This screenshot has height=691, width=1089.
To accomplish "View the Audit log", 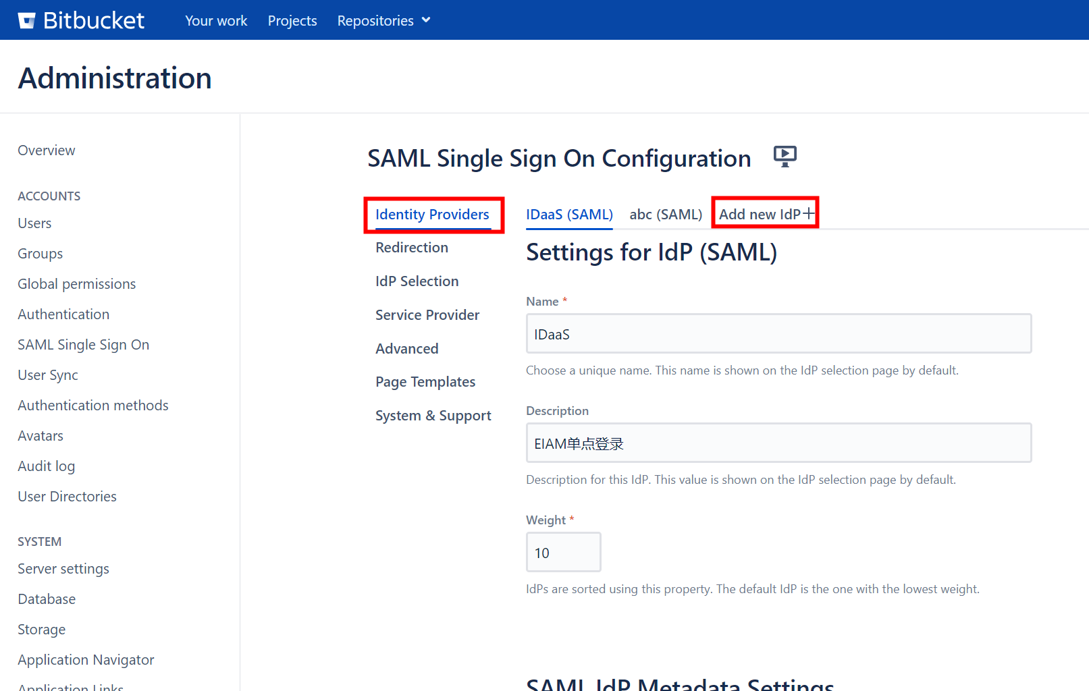I will [47, 466].
